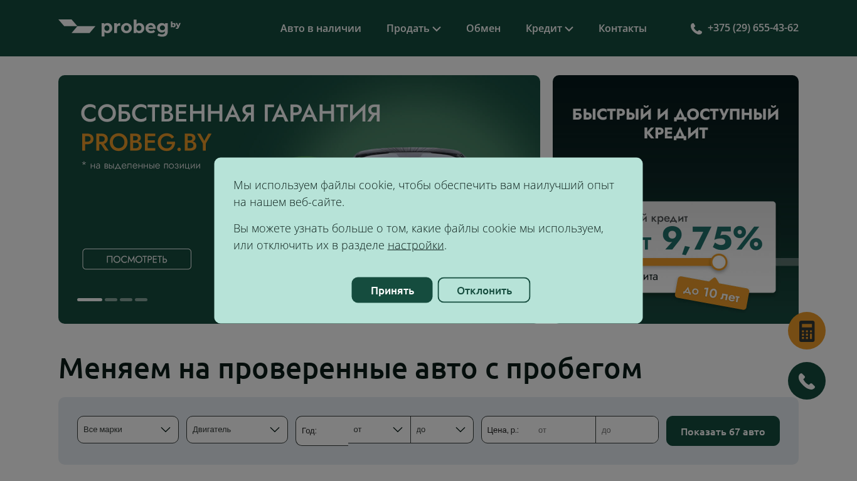Click the green phone call floating button
This screenshot has width=857, height=481.
point(807,381)
